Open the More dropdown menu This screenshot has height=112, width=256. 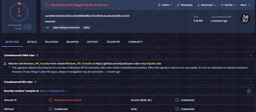point(245,5)
